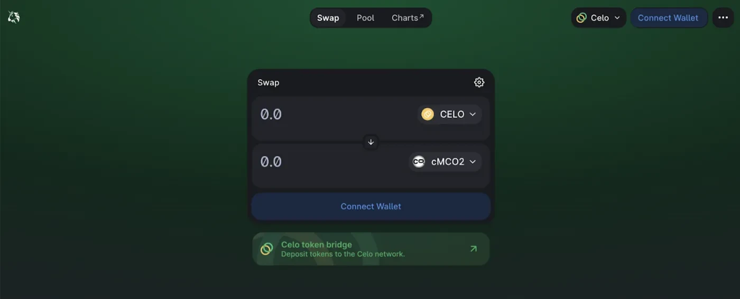Switch to the Pool tab
Viewport: 740px width, 299px height.
coord(365,18)
